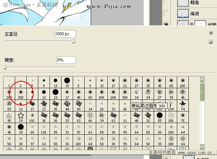Click the hardness slider handle
Viewport: 217px width, 159px height.
click(5, 67)
